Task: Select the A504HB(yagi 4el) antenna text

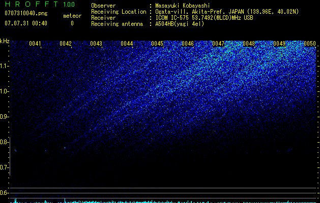Action: [x=180, y=24]
